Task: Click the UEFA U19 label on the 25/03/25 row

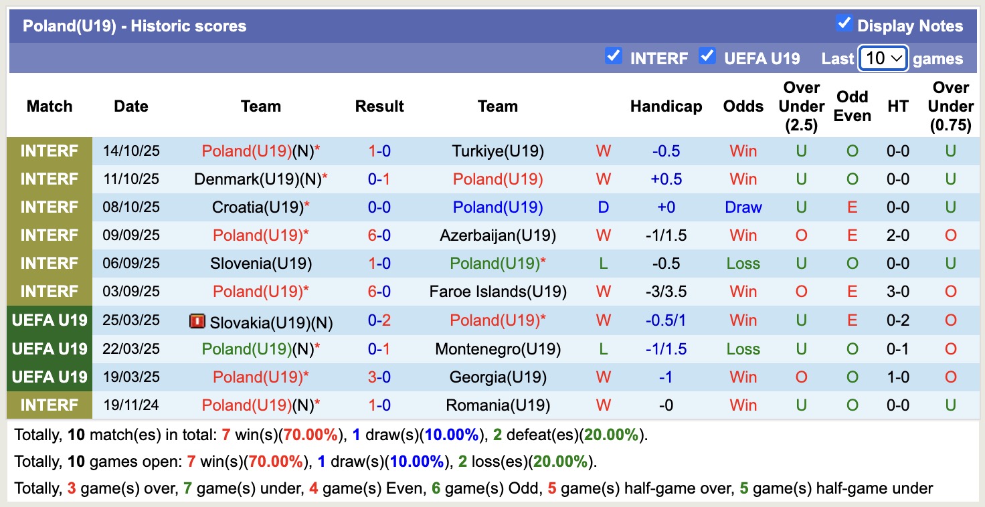Action: coord(50,320)
